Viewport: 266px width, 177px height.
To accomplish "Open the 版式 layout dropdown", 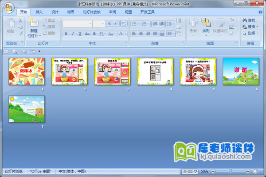I will point(50,20).
